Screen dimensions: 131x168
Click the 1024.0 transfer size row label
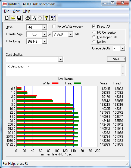pyautogui.click(x=11, y=133)
